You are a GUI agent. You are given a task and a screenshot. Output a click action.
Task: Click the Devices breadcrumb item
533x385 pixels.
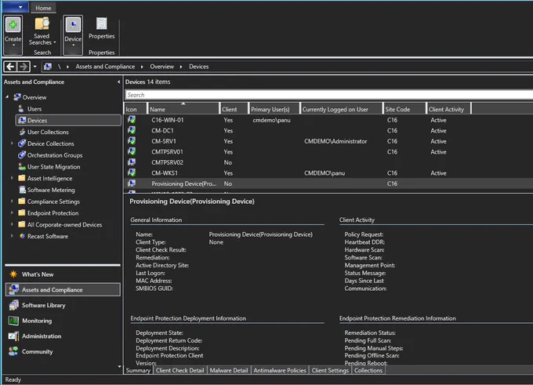point(199,67)
